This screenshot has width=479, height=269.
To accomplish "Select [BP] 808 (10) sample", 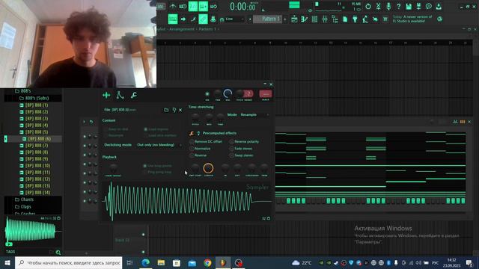I will [37, 166].
